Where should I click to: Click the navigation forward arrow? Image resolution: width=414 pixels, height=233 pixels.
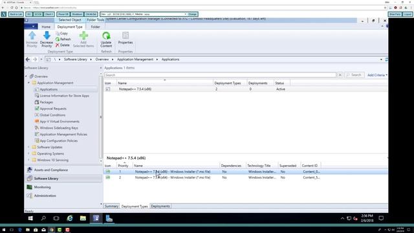point(35,60)
